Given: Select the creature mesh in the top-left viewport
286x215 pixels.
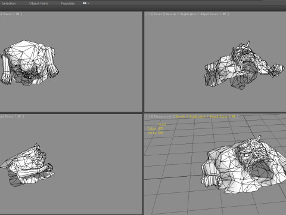Looking at the screenshot, I should point(29,63).
